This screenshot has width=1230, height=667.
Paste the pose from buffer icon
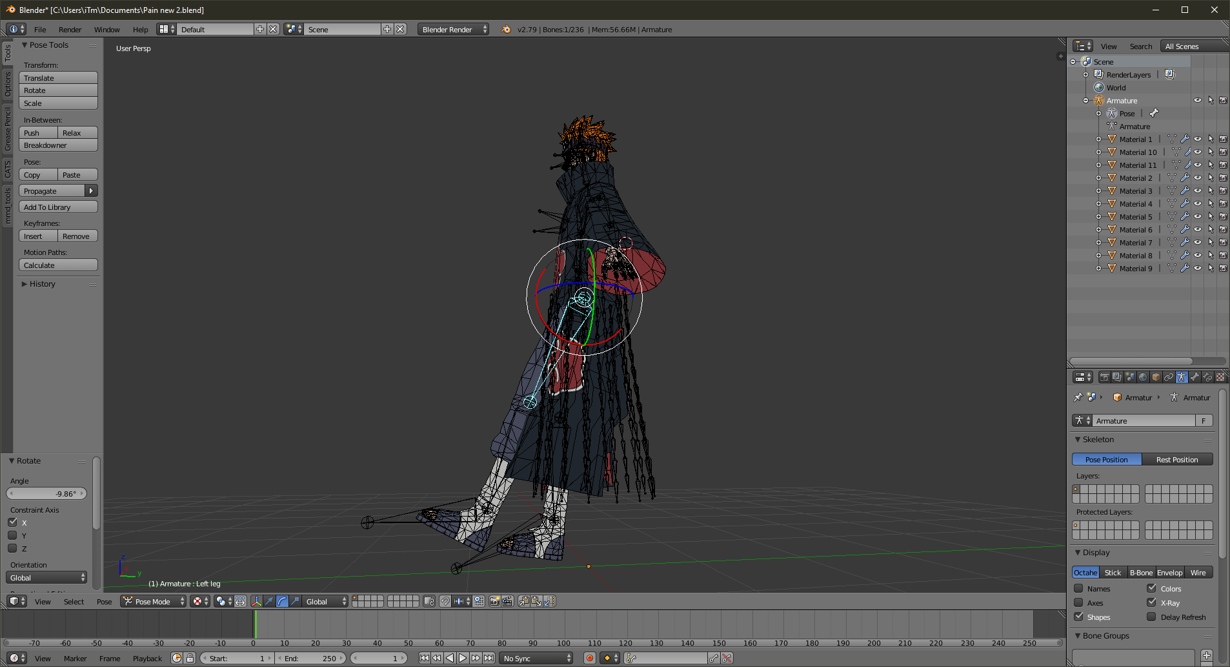pos(536,602)
